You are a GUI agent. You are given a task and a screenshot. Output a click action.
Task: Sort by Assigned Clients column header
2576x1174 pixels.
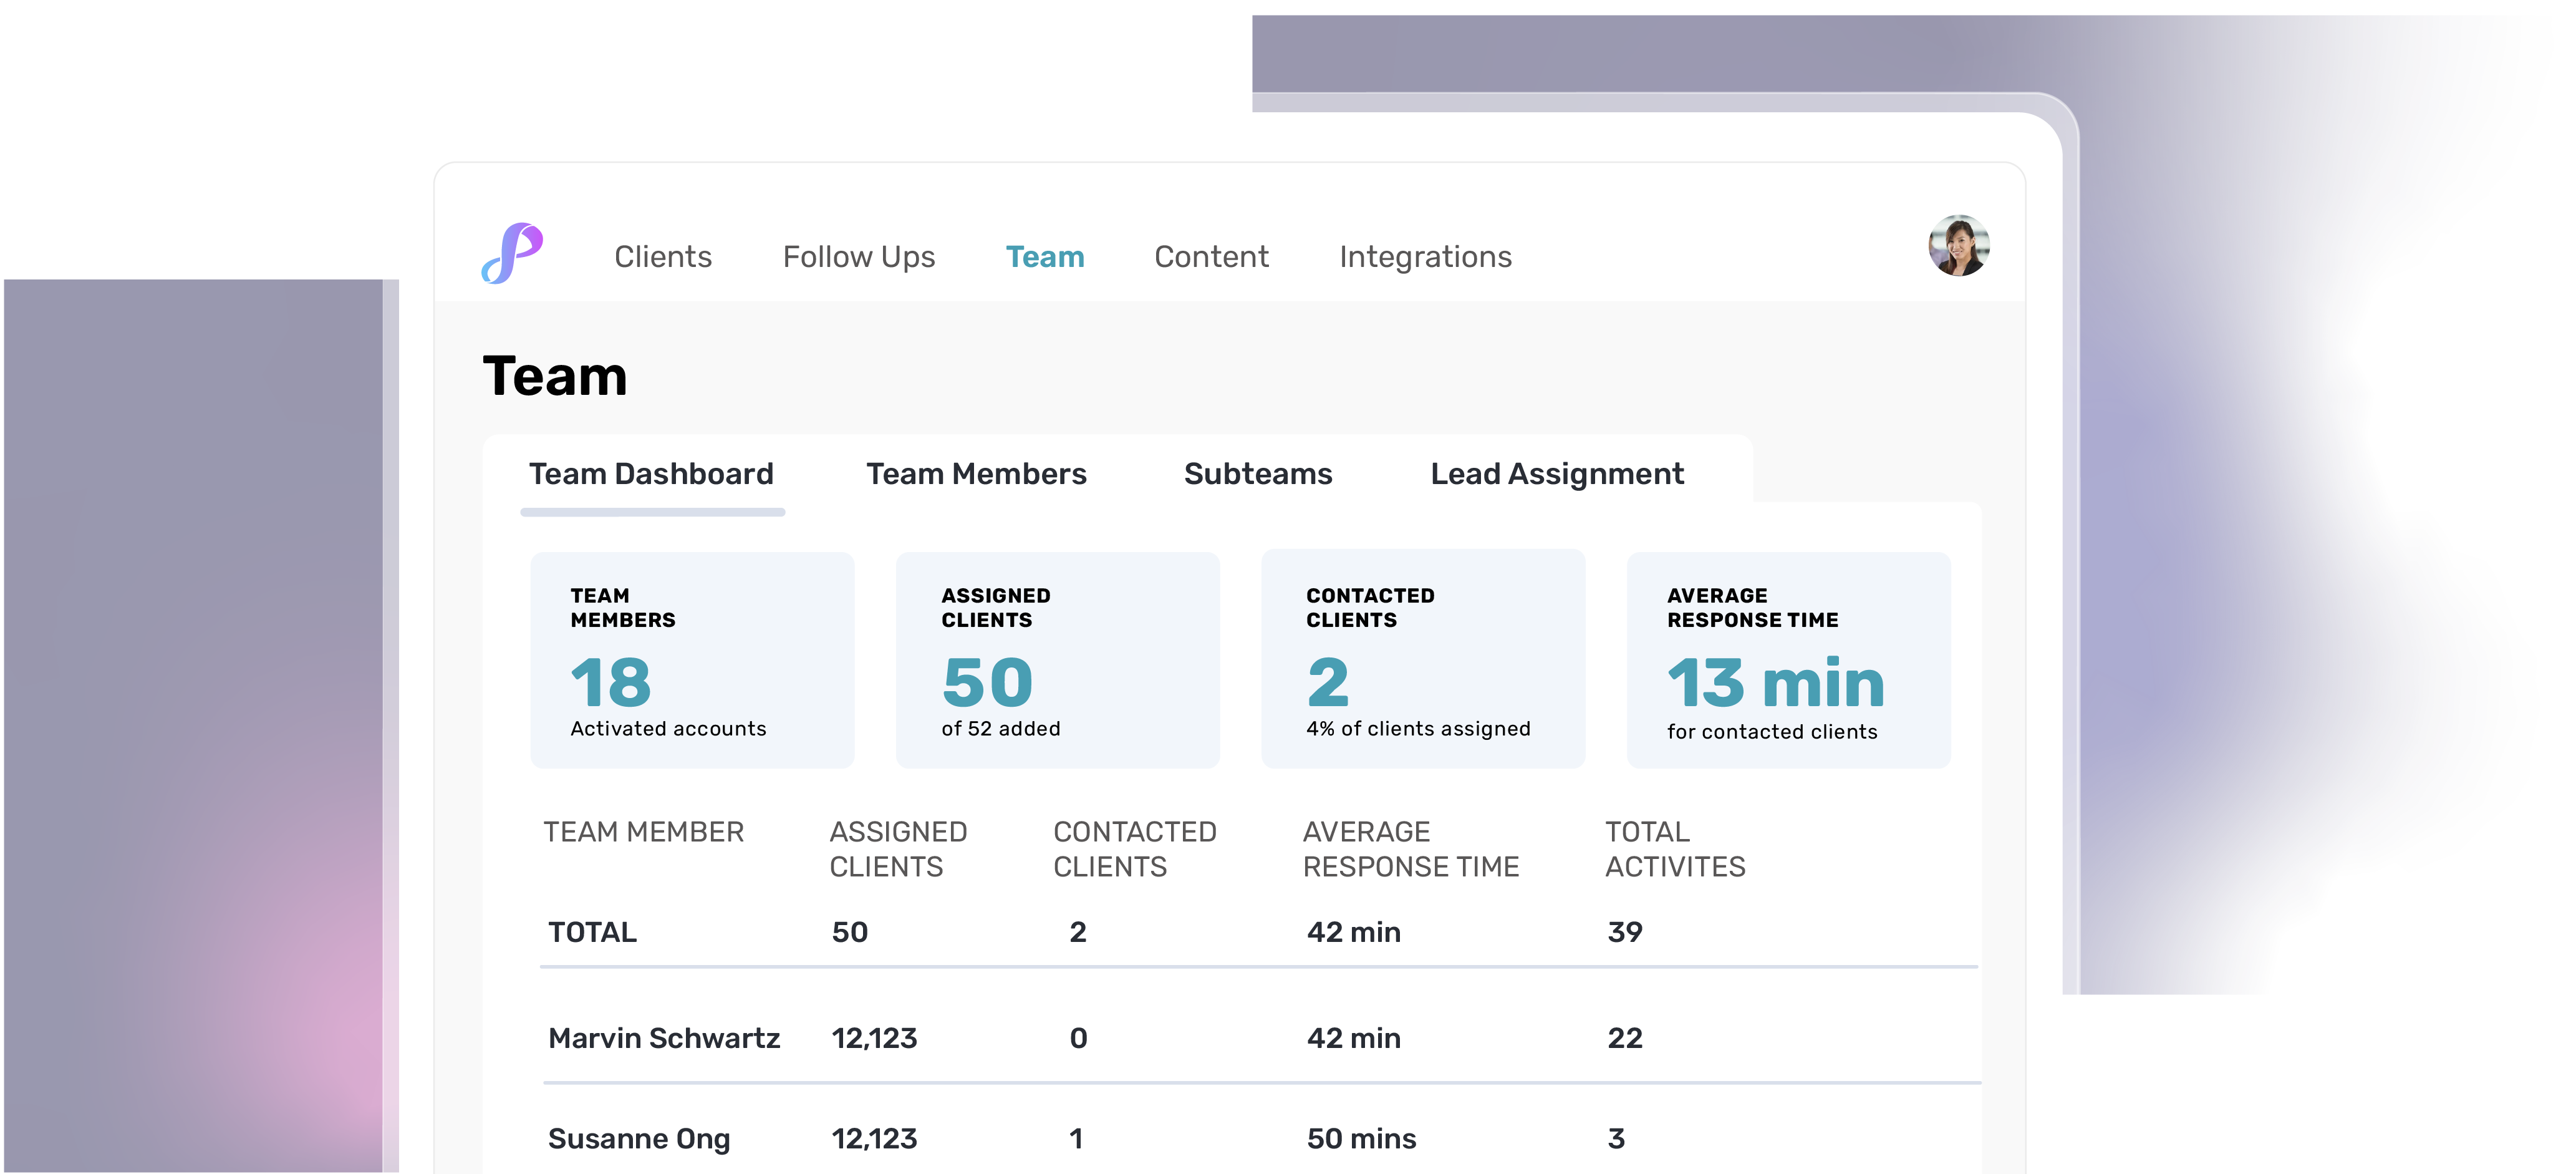click(x=897, y=848)
